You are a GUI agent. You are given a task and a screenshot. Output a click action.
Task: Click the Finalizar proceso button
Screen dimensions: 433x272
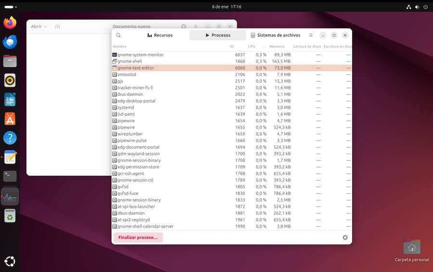tap(138, 237)
